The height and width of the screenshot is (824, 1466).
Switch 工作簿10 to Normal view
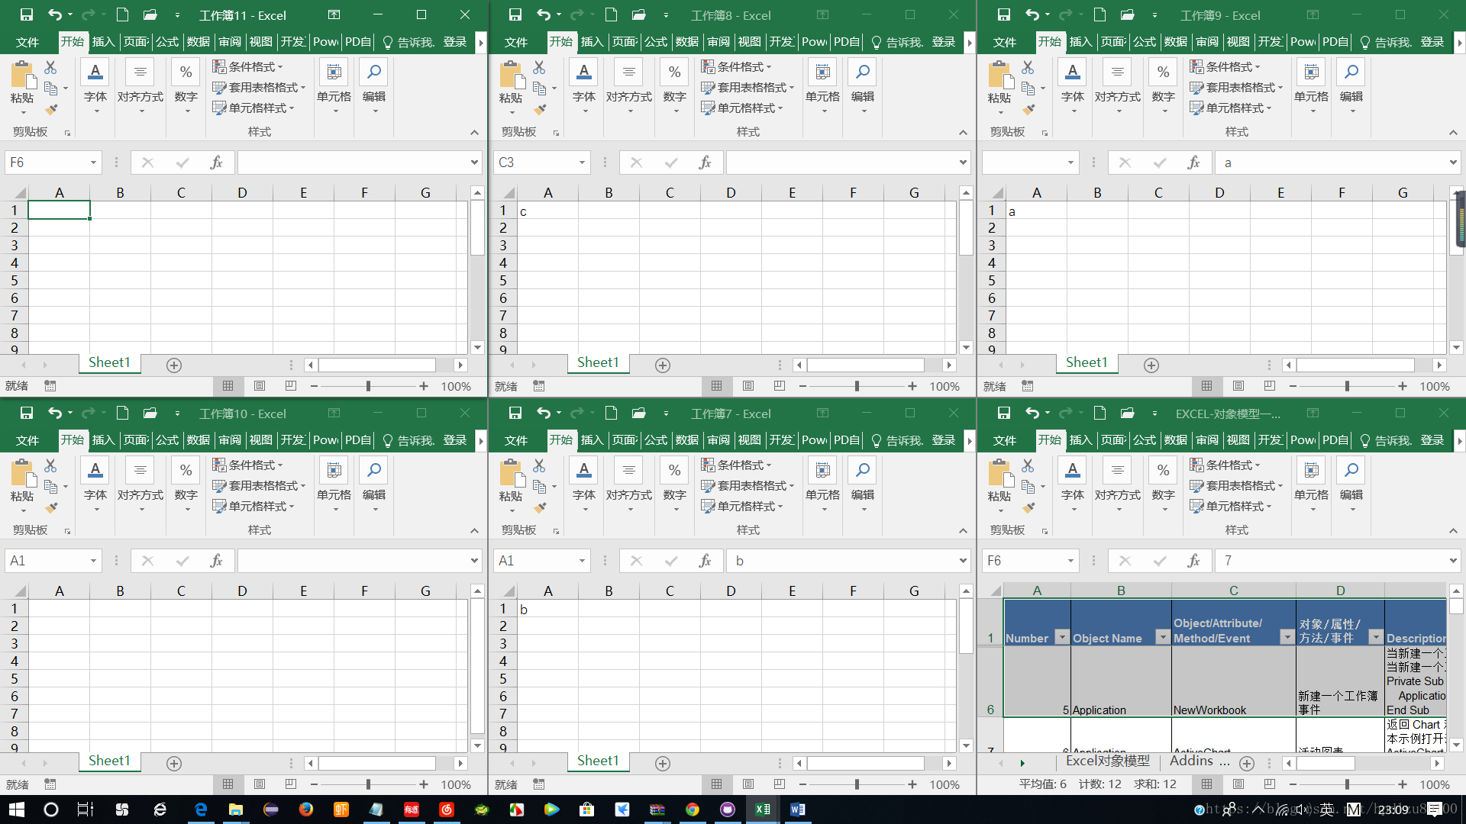[228, 784]
